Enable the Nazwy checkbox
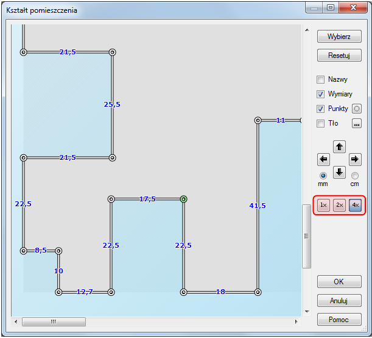Viewport: 372px width, 338px height. 321,80
